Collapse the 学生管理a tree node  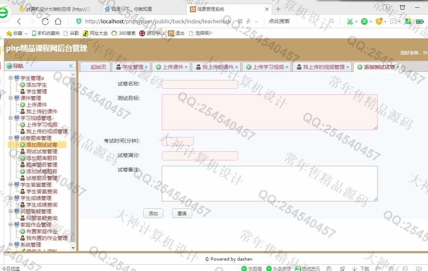click(10, 78)
